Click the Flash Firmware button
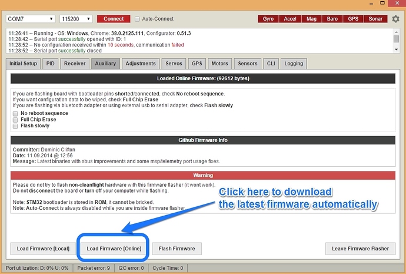 point(177,249)
